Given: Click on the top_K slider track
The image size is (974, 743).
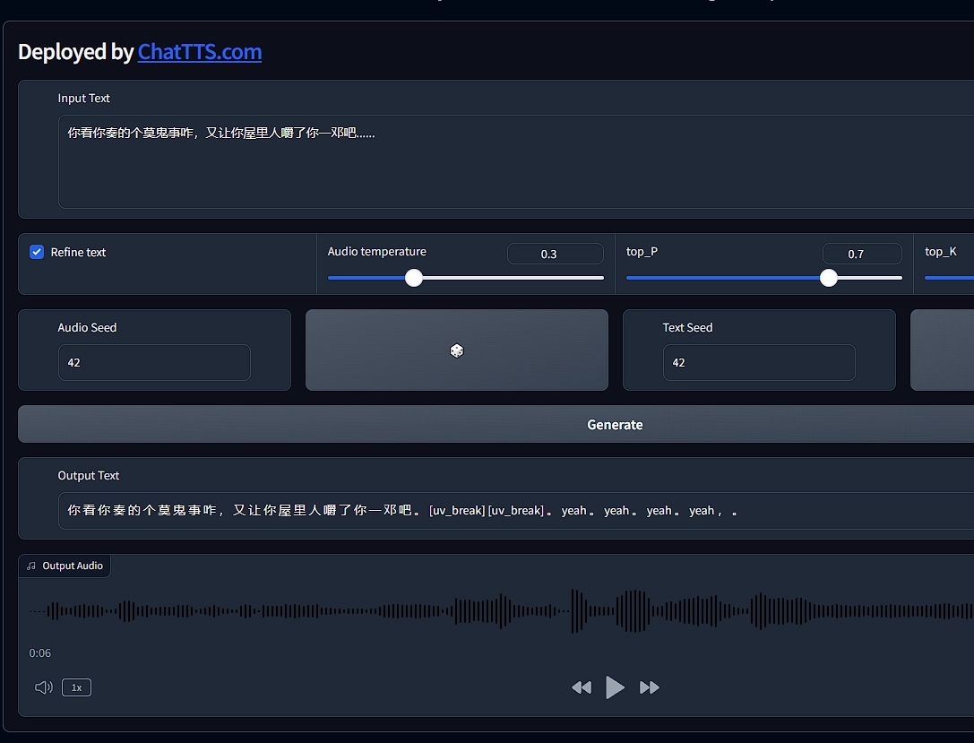Looking at the screenshot, I should click(x=950, y=278).
